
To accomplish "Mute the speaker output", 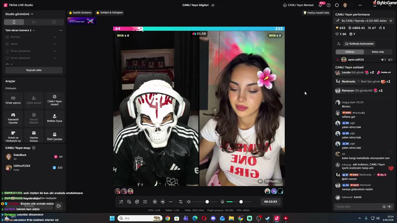I will pyautogui.click(x=189, y=202).
